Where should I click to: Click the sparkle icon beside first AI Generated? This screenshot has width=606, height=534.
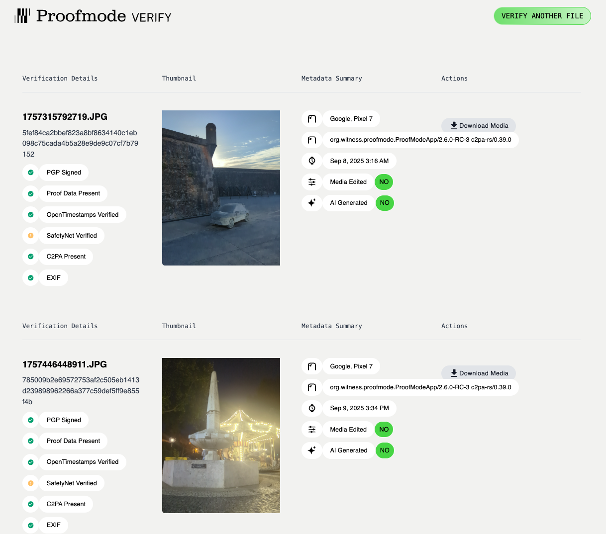(x=312, y=203)
